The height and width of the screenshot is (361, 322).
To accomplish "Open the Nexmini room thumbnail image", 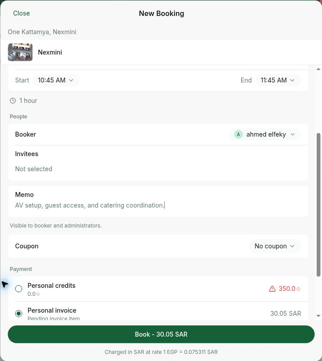I will (x=20, y=52).
